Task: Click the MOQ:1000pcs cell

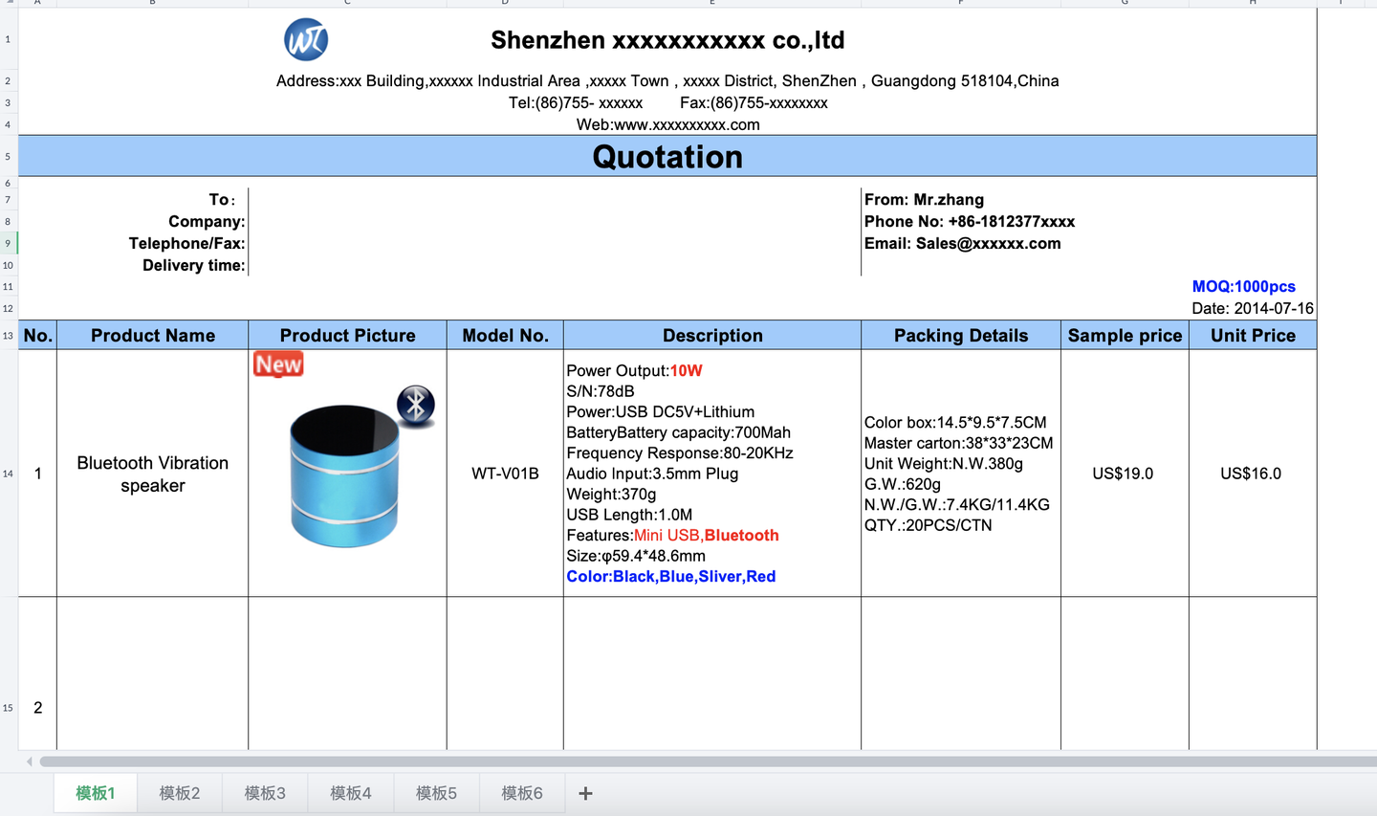Action: [x=1243, y=286]
